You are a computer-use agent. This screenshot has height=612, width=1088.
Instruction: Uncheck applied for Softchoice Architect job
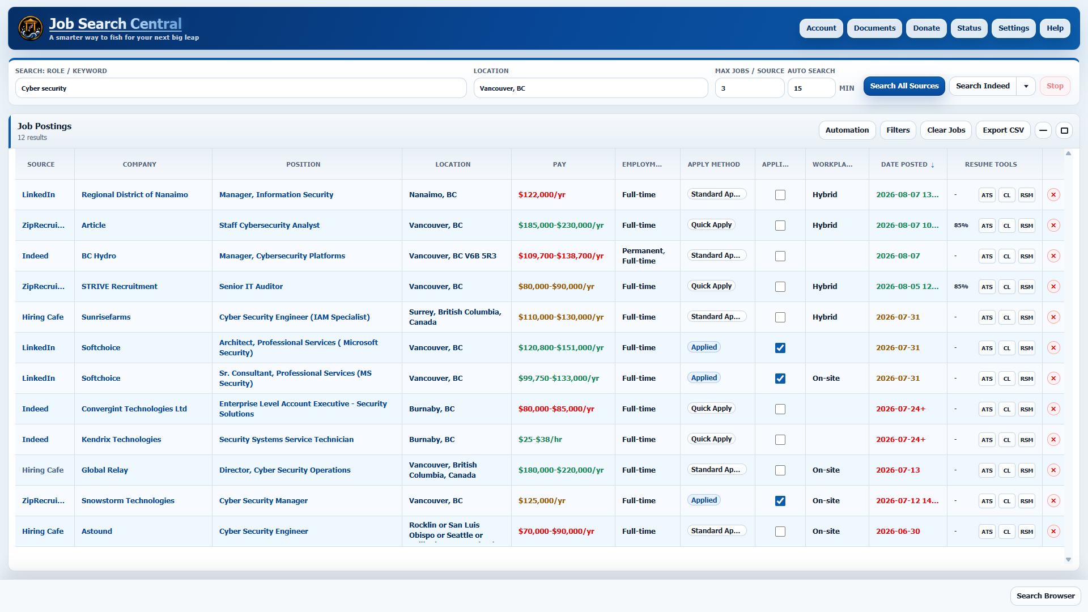click(x=780, y=348)
